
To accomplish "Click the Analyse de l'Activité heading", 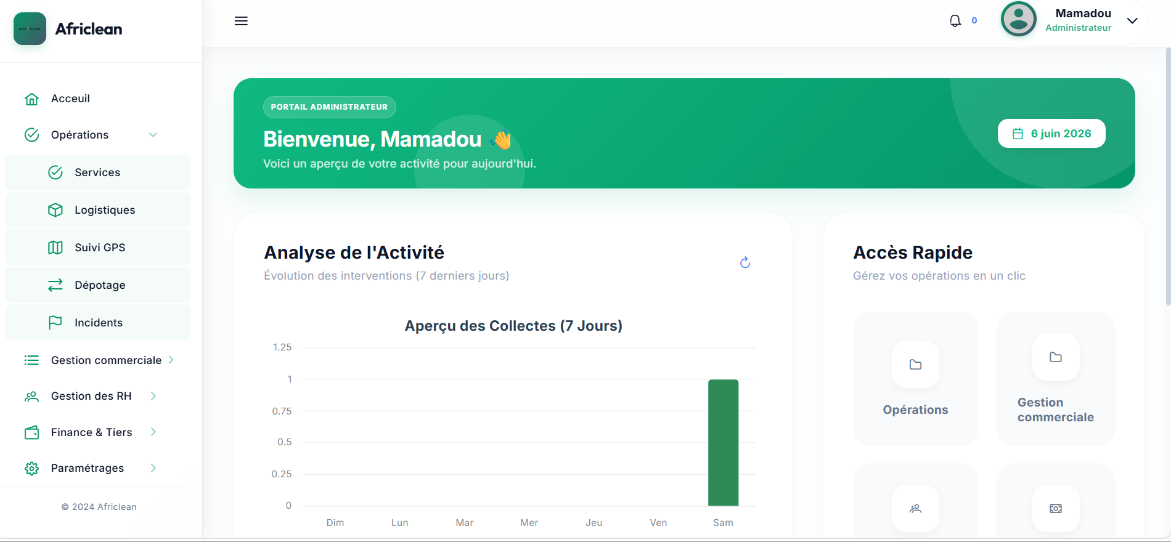I will [354, 253].
